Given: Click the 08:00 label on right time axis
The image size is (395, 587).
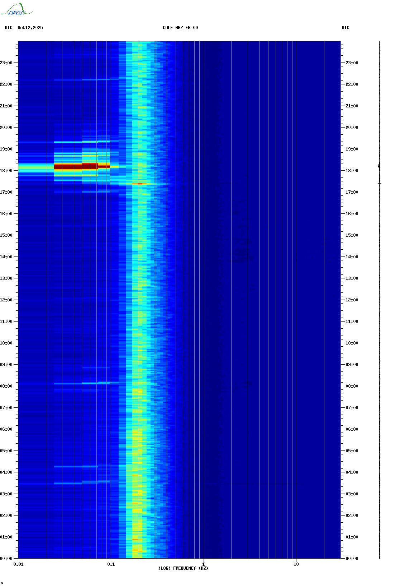Looking at the screenshot, I should tap(352, 386).
